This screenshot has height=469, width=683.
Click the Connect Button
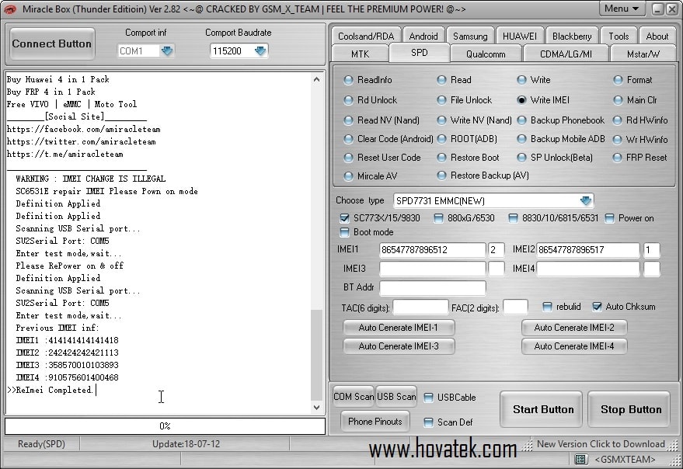coord(52,43)
